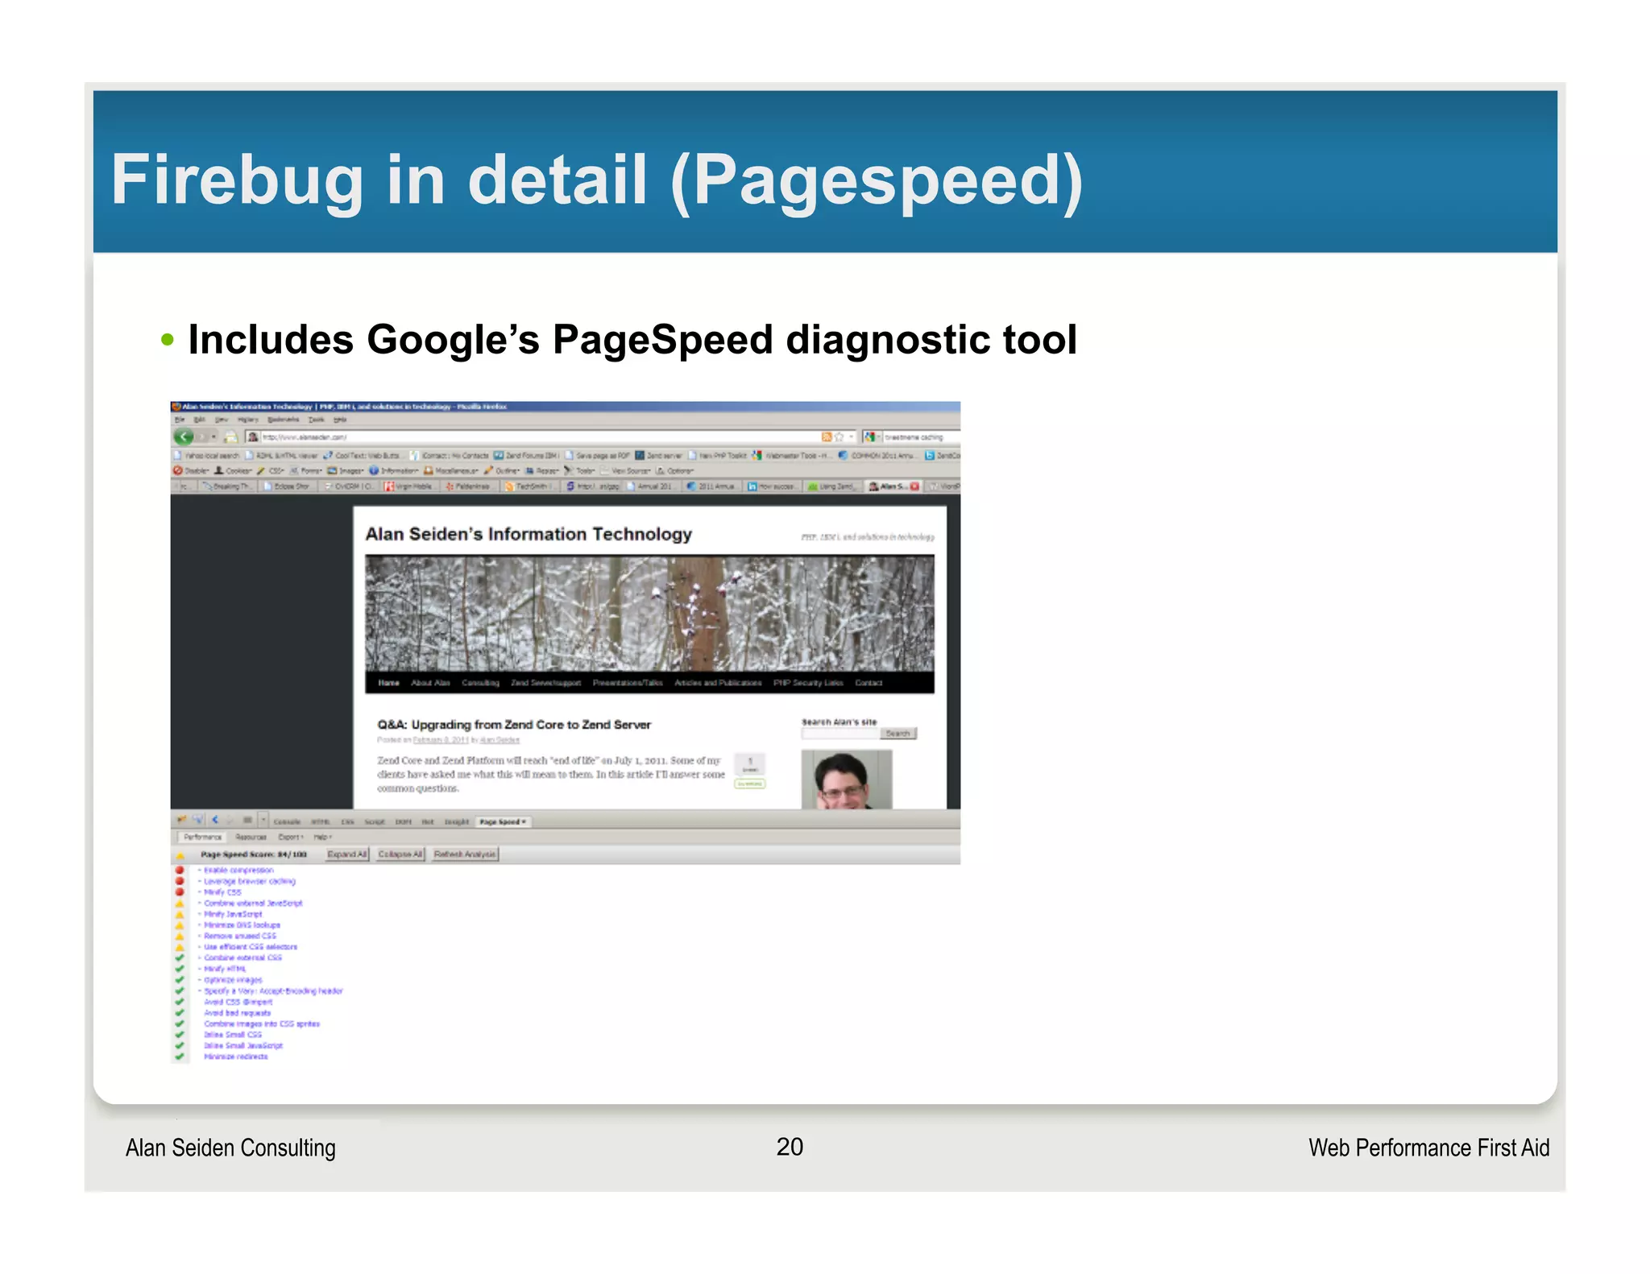Click the Minimize redirects link
Image resolution: width=1650 pixels, height=1274 pixels.
[235, 1057]
